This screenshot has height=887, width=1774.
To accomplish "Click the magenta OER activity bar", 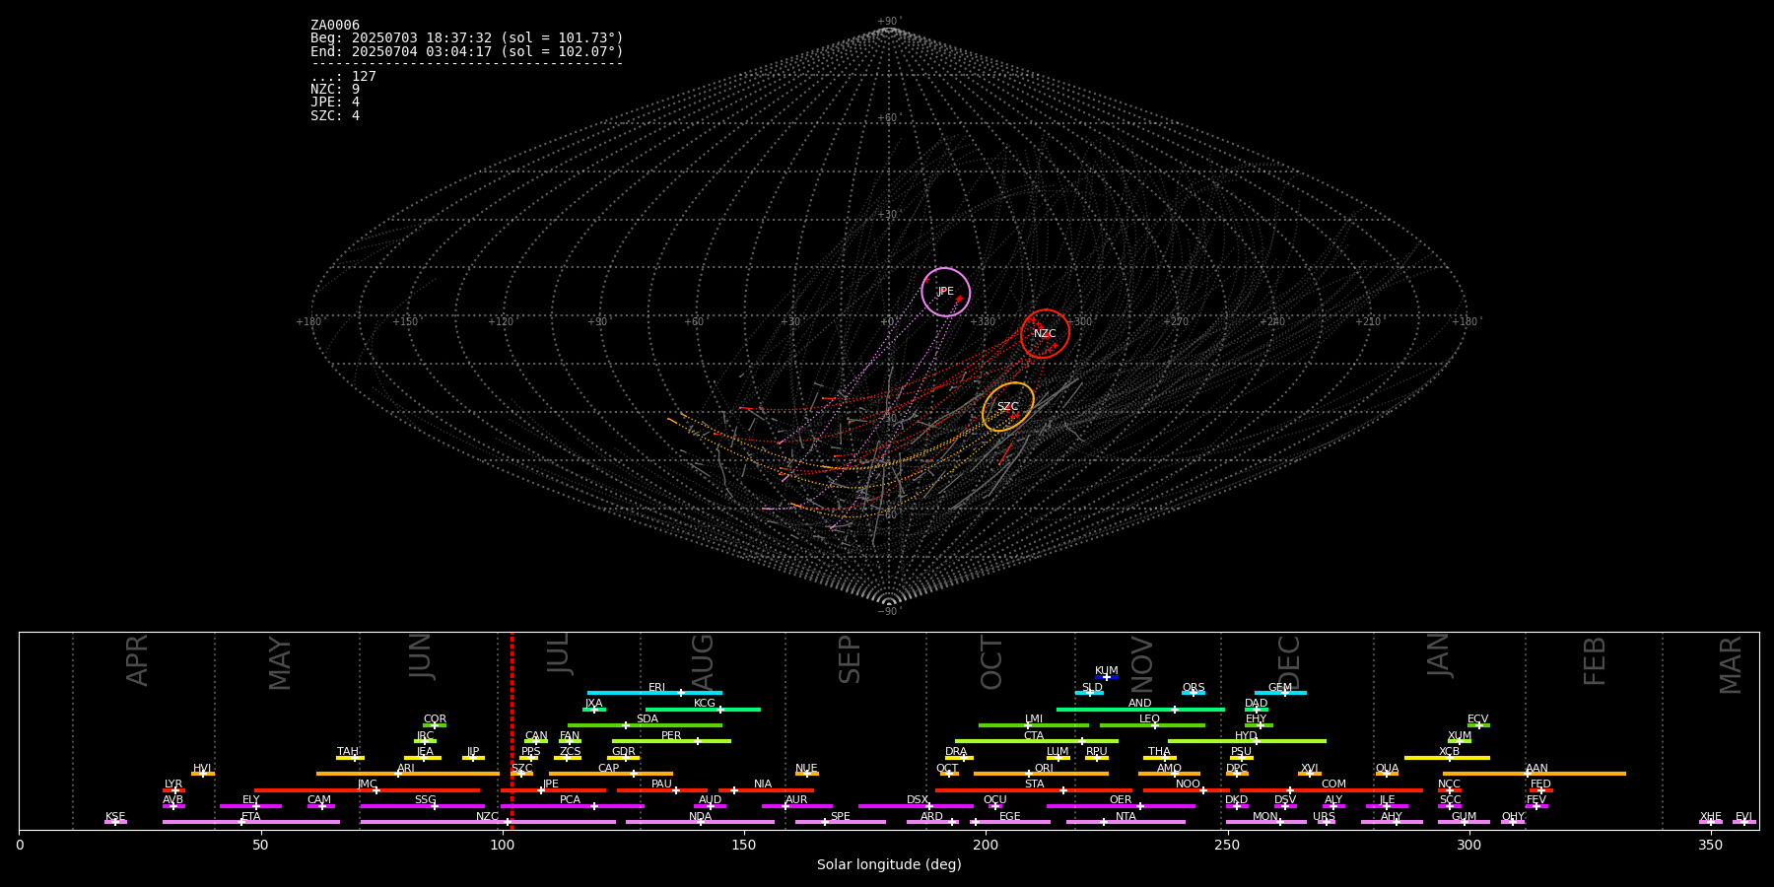I will click(x=1121, y=806).
